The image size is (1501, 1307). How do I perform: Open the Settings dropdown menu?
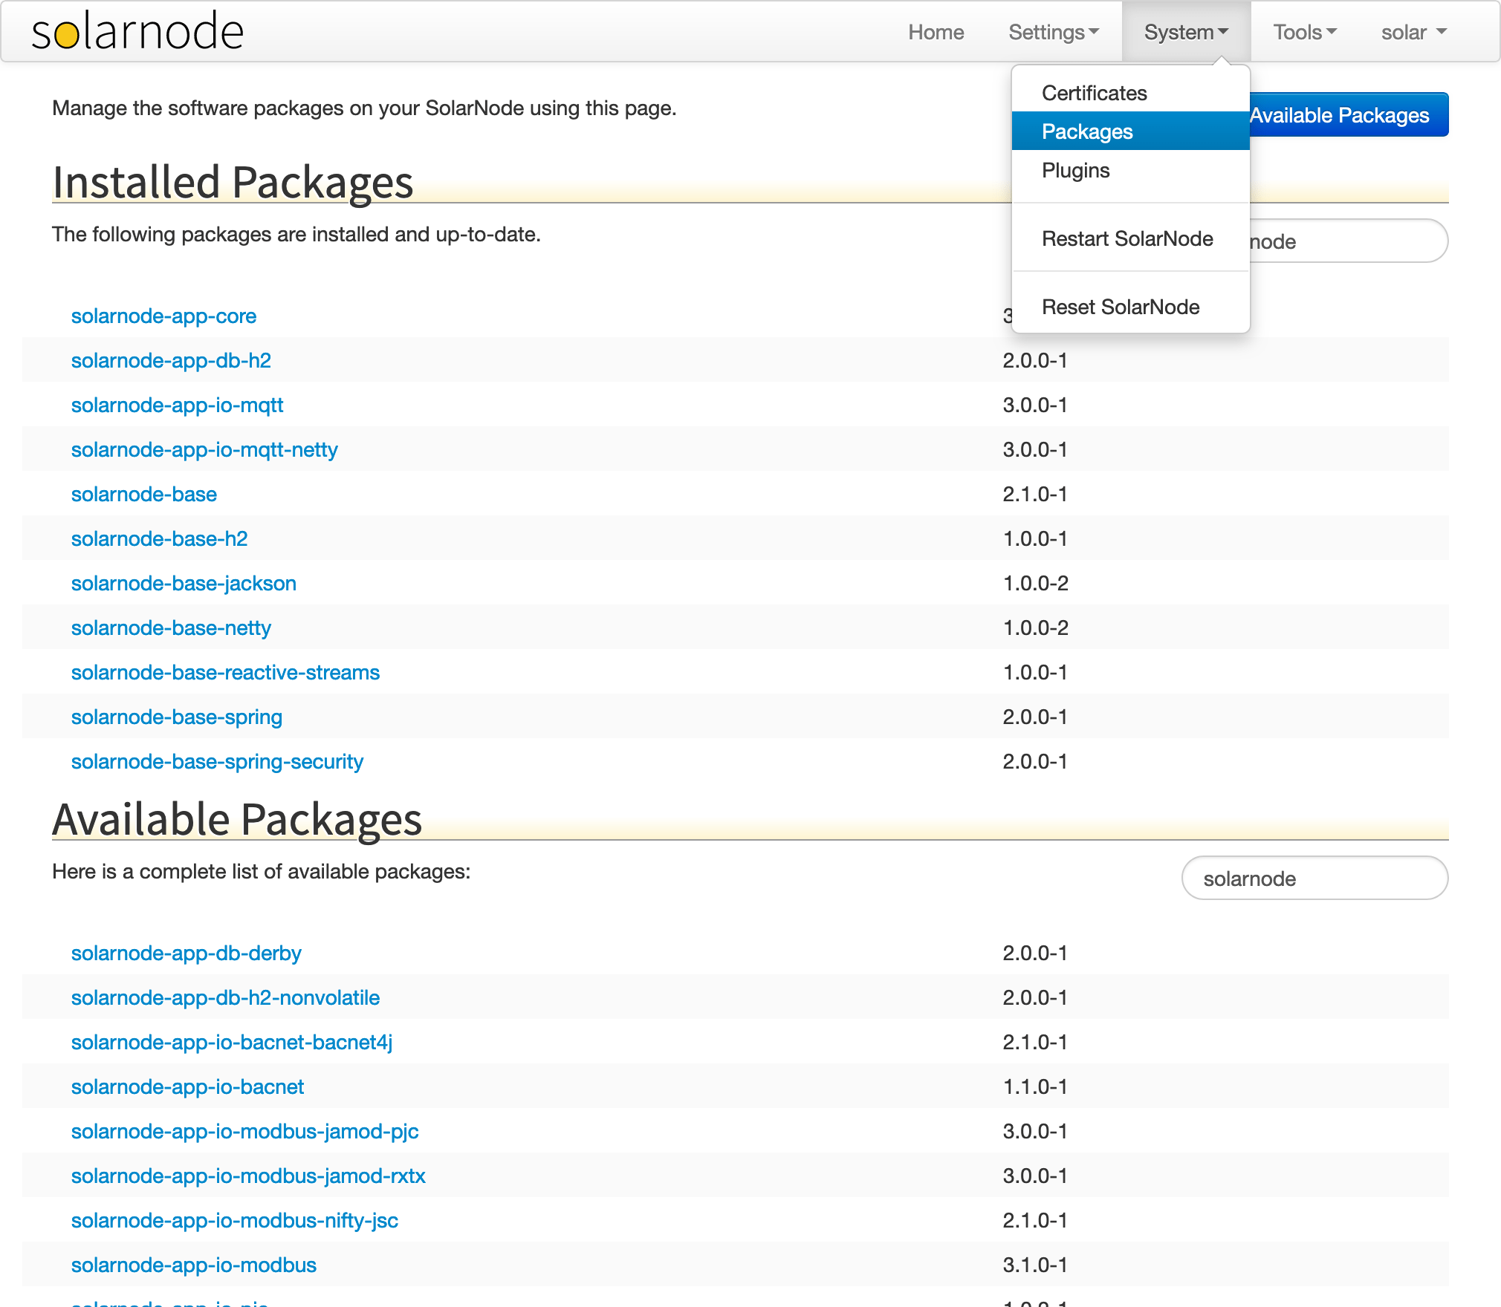click(1053, 32)
